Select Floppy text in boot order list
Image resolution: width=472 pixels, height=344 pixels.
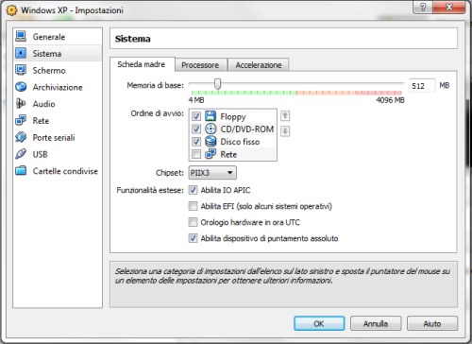point(233,116)
